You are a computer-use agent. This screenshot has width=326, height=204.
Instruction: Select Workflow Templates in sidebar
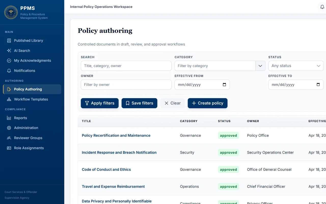pyautogui.click(x=32, y=99)
